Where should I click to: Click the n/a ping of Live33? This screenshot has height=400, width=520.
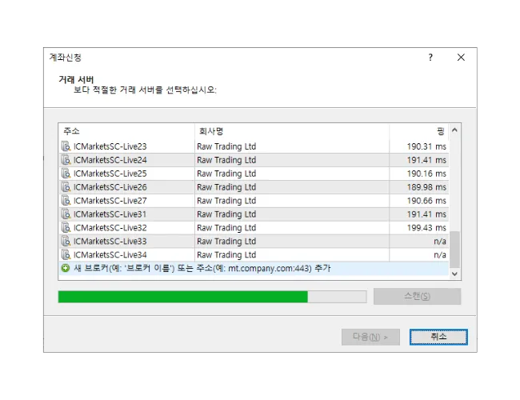click(440, 241)
